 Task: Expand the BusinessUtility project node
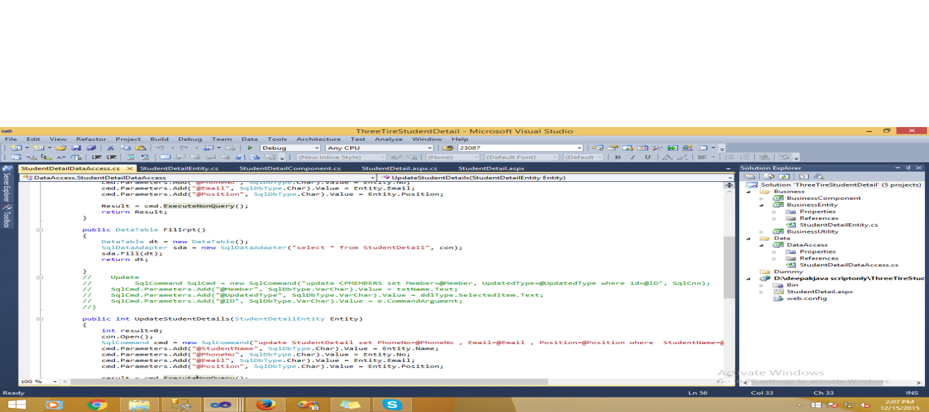(x=762, y=231)
